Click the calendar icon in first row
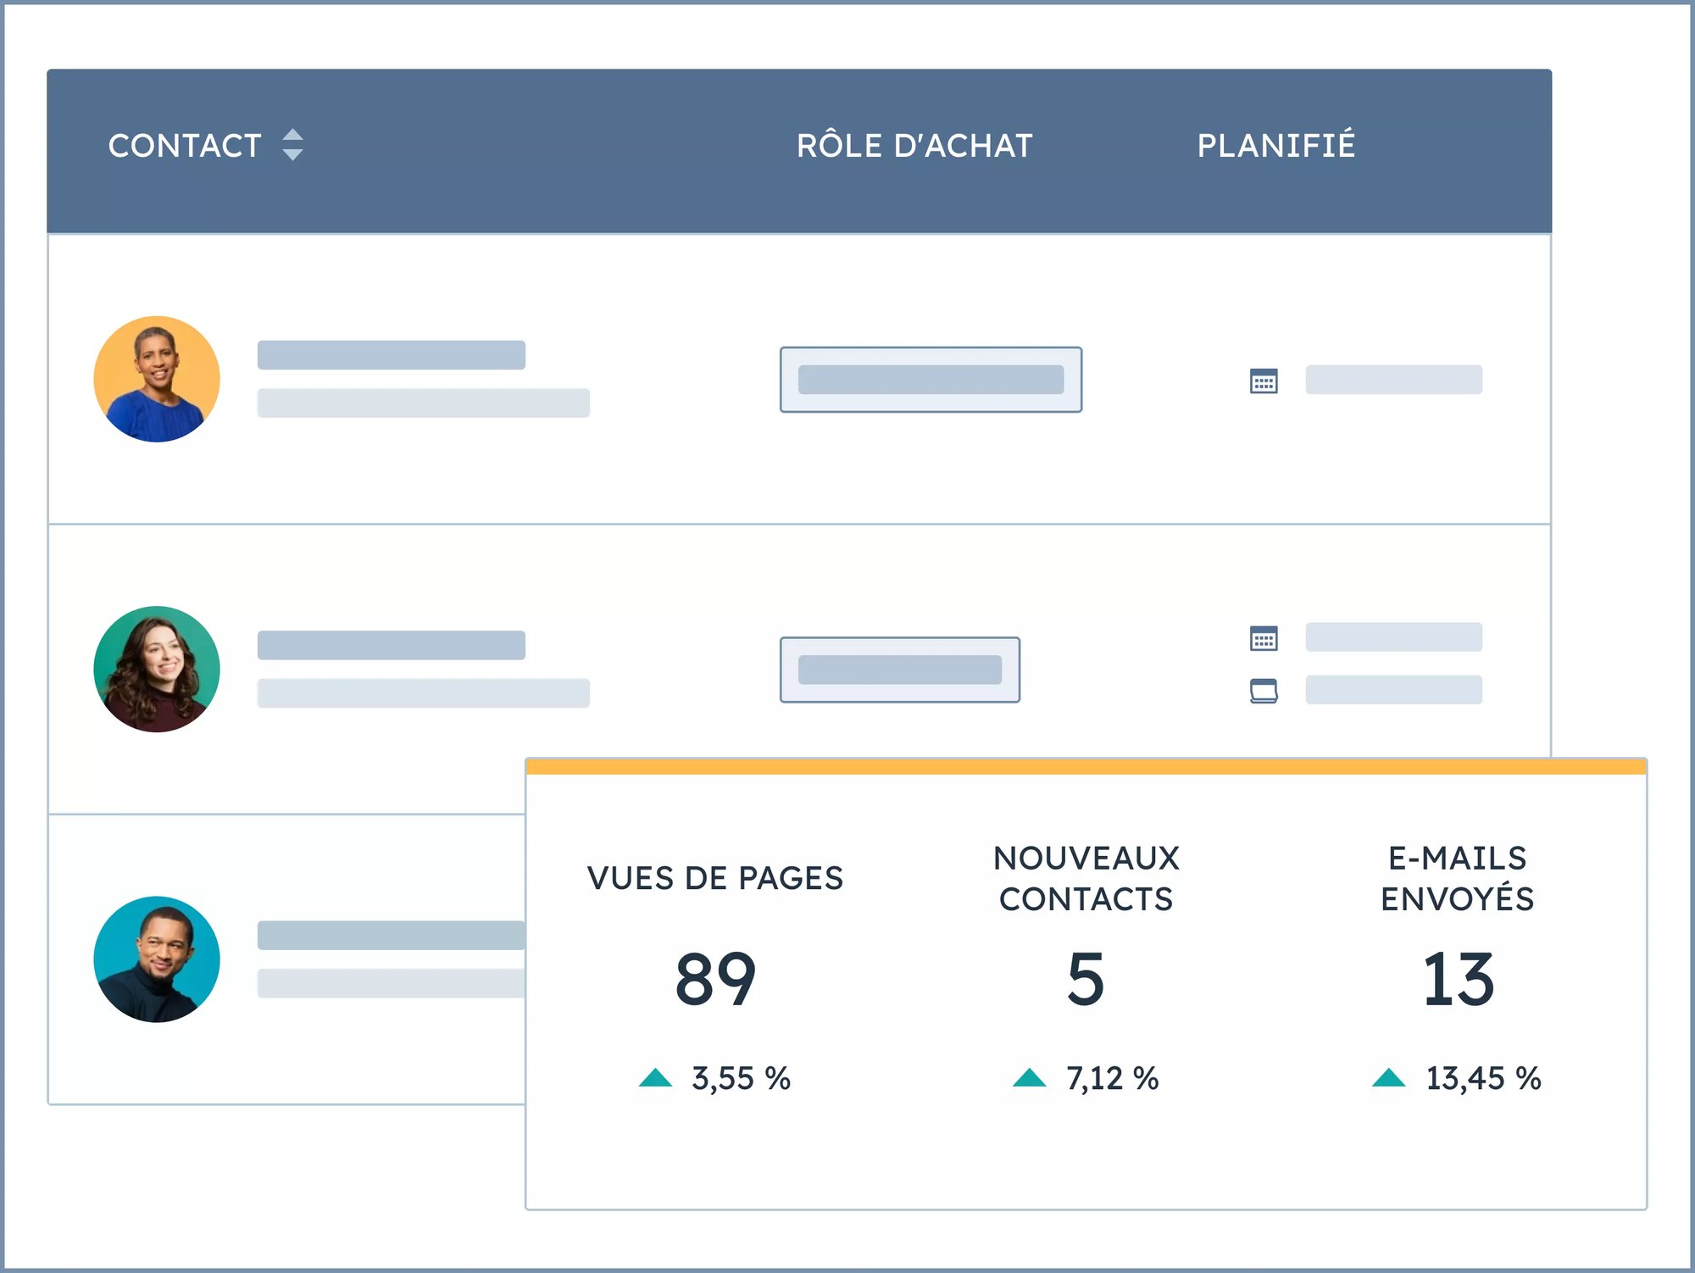Image resolution: width=1695 pixels, height=1273 pixels. tap(1264, 381)
